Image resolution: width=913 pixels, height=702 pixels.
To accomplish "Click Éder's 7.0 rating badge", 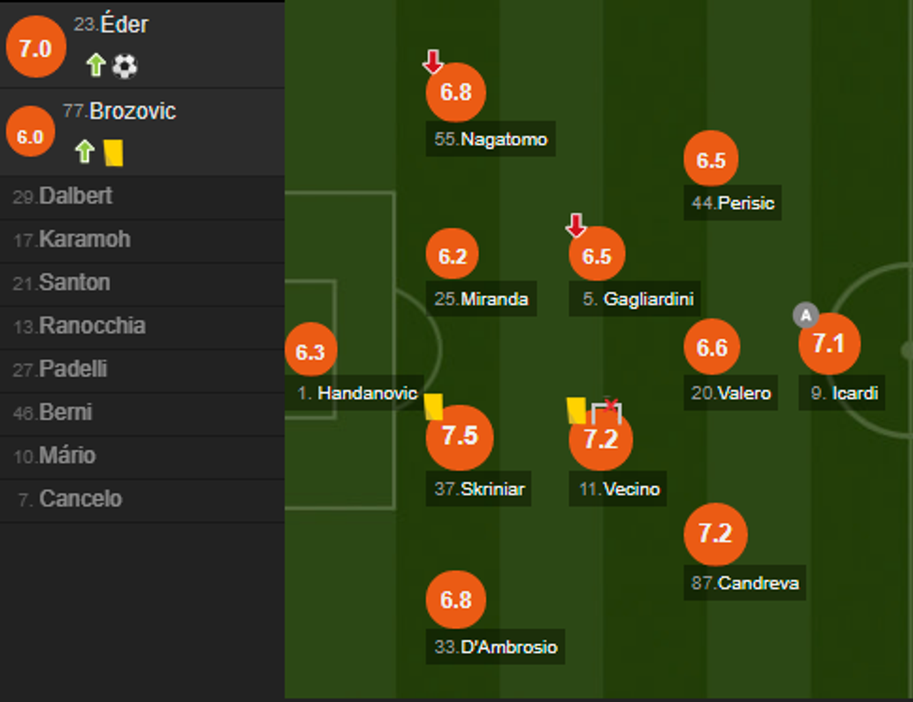I will point(35,49).
